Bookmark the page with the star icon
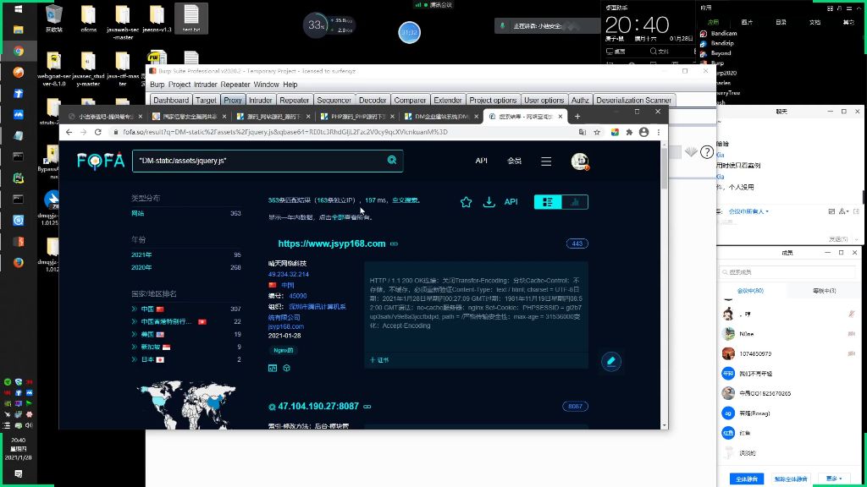Image resolution: width=867 pixels, height=487 pixels. (x=597, y=132)
